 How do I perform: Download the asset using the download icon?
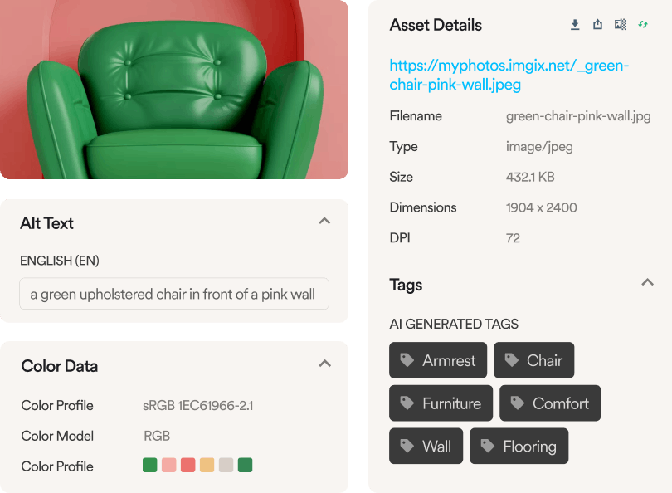575,25
